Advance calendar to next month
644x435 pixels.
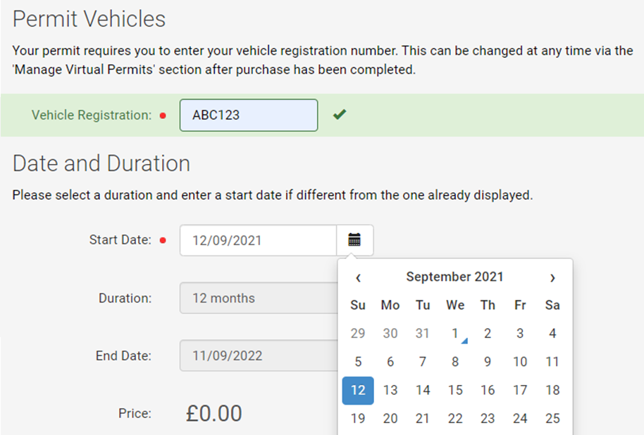tap(552, 278)
